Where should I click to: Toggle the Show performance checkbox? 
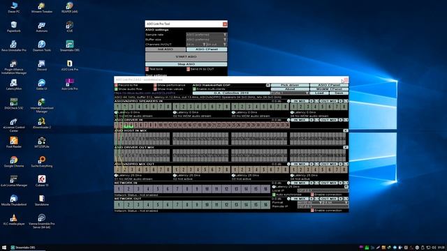155,85
